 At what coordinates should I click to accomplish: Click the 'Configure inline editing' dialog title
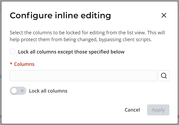coord(60,16)
